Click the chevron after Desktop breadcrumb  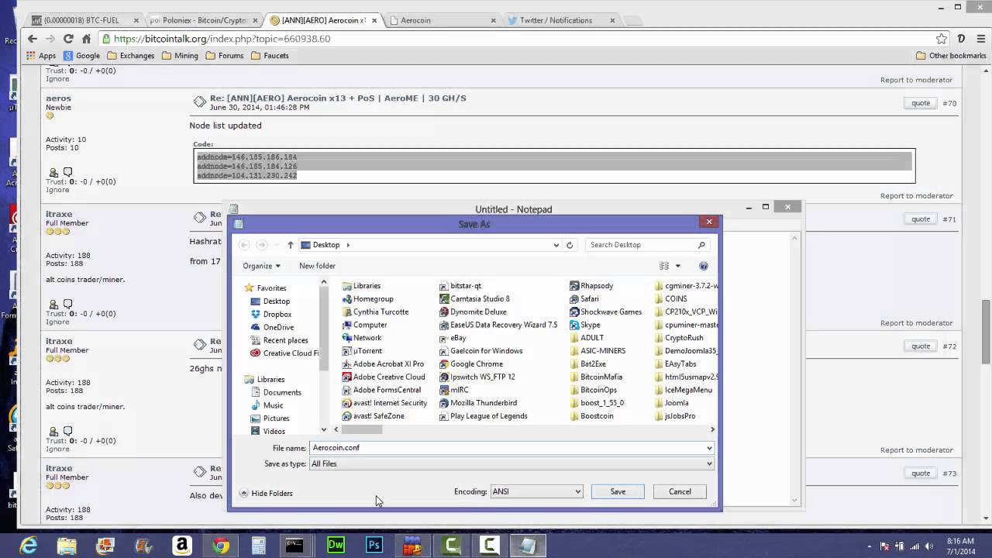coord(348,245)
